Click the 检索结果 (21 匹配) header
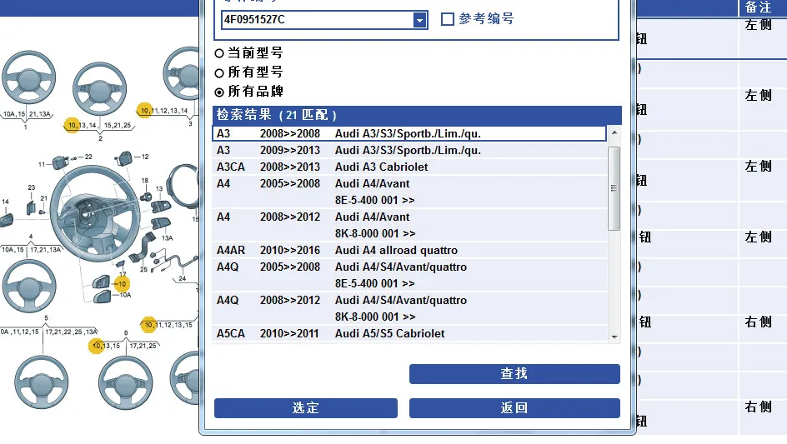 click(417, 115)
